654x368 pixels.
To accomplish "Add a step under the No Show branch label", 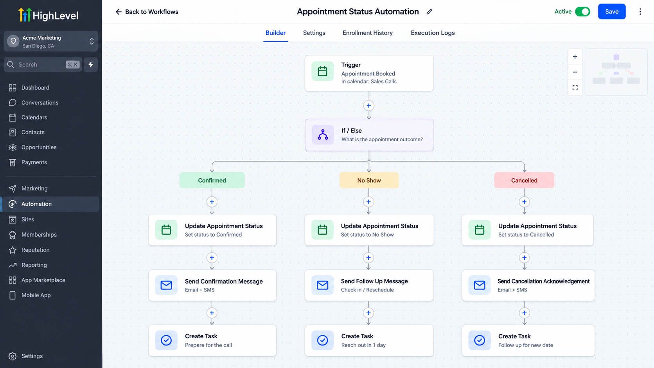I will (368, 202).
